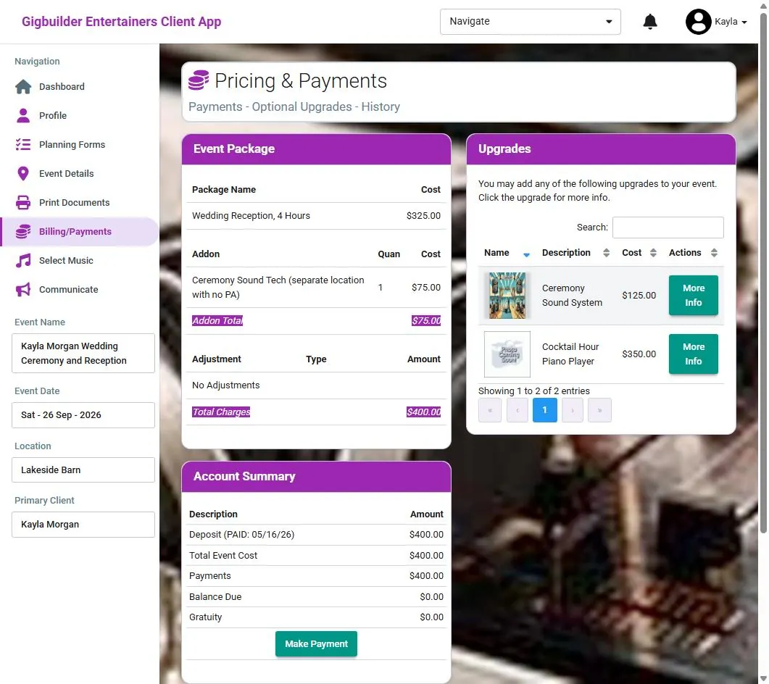Sort upgrades by Cost column arrows
This screenshot has width=769, height=684.
[653, 253]
